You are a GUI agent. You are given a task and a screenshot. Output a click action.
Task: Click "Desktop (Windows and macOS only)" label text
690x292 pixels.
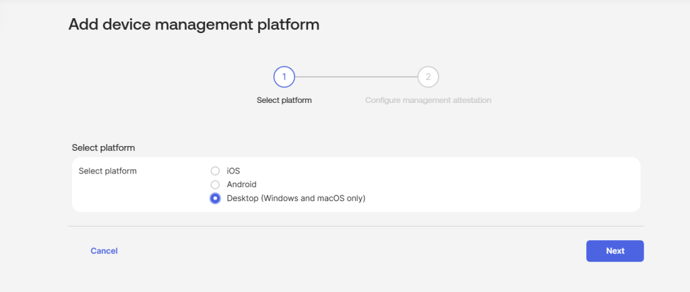296,198
